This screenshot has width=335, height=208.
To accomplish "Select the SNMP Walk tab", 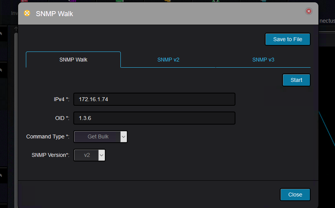I will pyautogui.click(x=73, y=60).
